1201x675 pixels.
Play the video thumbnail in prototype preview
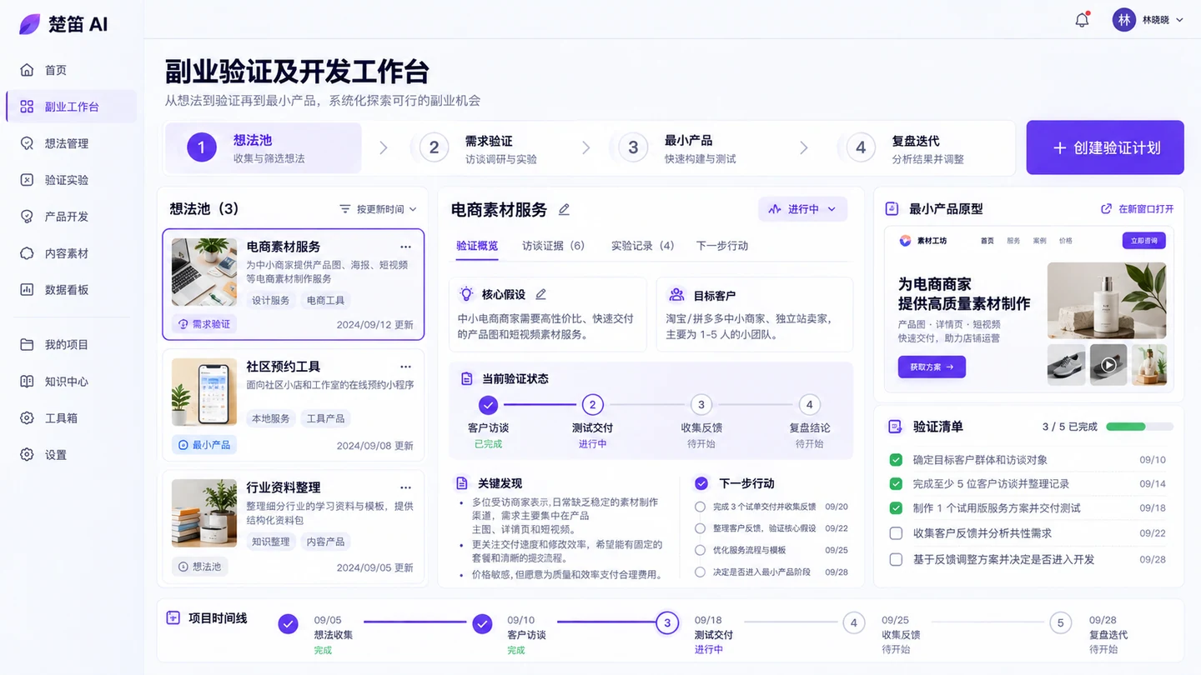click(x=1108, y=365)
